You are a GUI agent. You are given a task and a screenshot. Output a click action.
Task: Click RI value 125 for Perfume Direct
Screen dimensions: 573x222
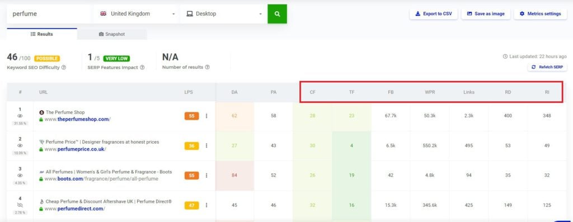547,205
